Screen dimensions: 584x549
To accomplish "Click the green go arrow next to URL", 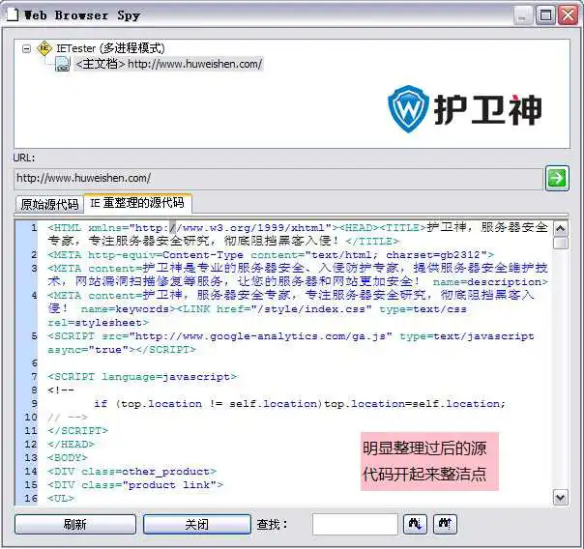I will [557, 178].
